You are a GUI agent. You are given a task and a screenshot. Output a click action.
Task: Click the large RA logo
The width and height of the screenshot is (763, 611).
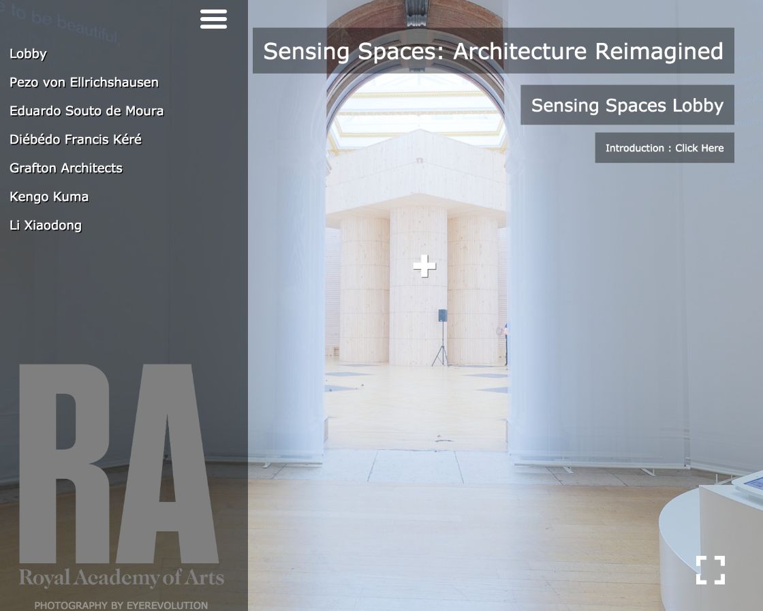click(x=119, y=464)
